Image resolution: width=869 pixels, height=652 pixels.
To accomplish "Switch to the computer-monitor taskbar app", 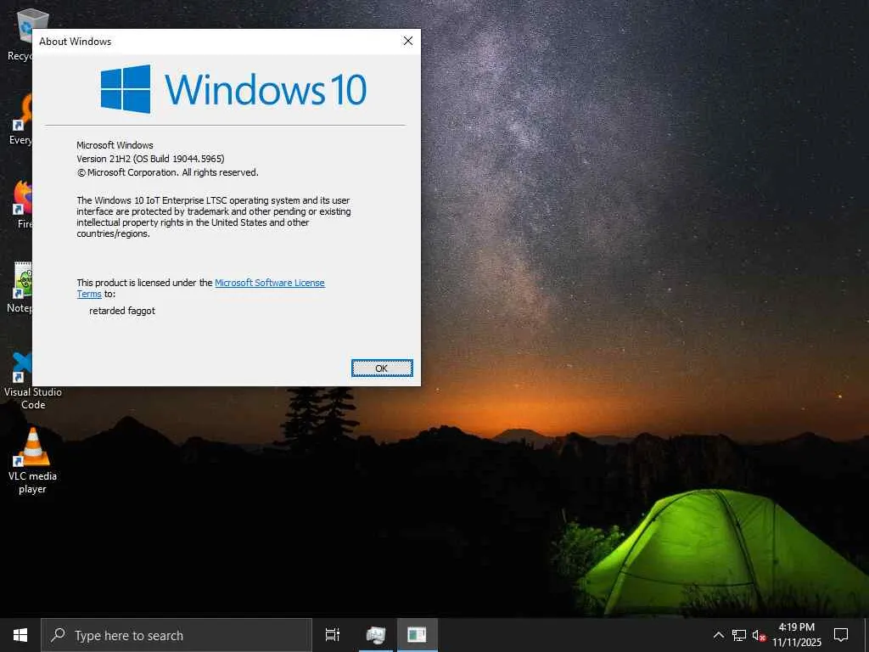I will (x=376, y=635).
